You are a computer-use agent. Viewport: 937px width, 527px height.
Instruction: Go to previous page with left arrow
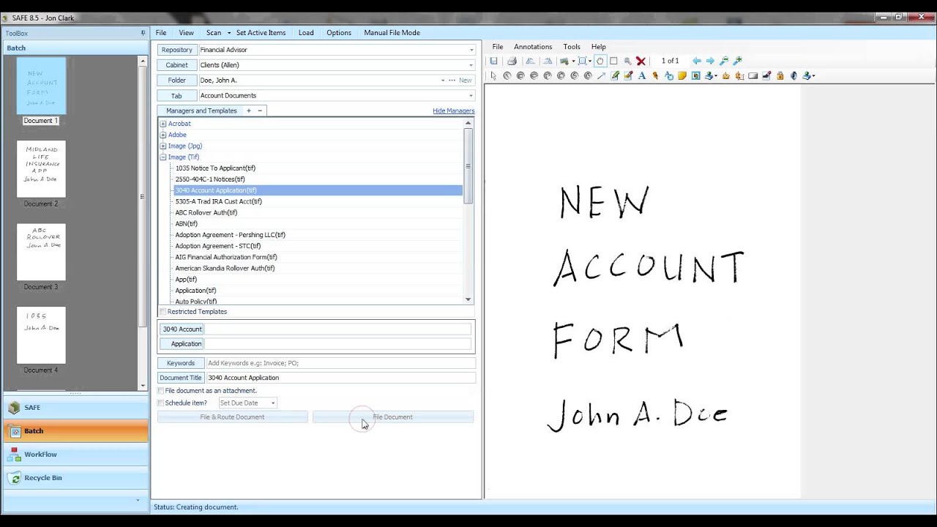tap(697, 61)
